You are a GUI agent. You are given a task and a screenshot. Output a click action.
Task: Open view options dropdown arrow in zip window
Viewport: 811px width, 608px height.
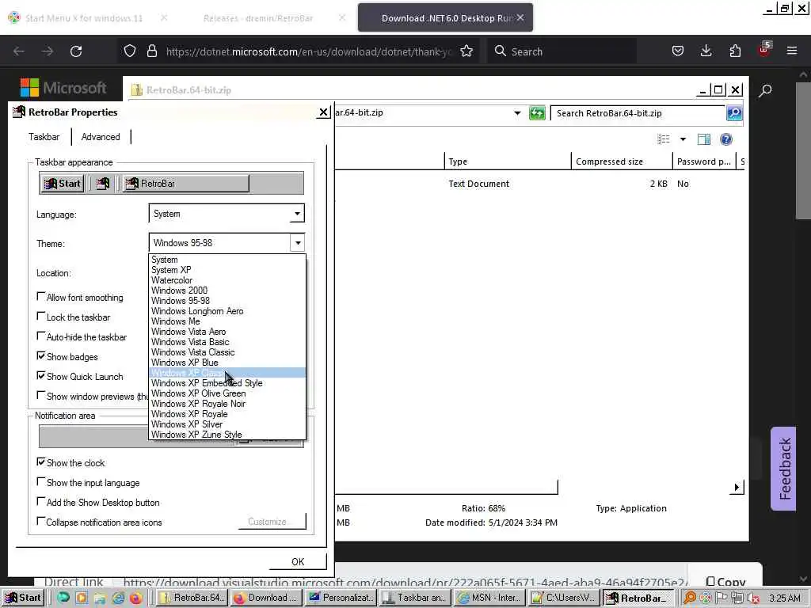tap(683, 139)
